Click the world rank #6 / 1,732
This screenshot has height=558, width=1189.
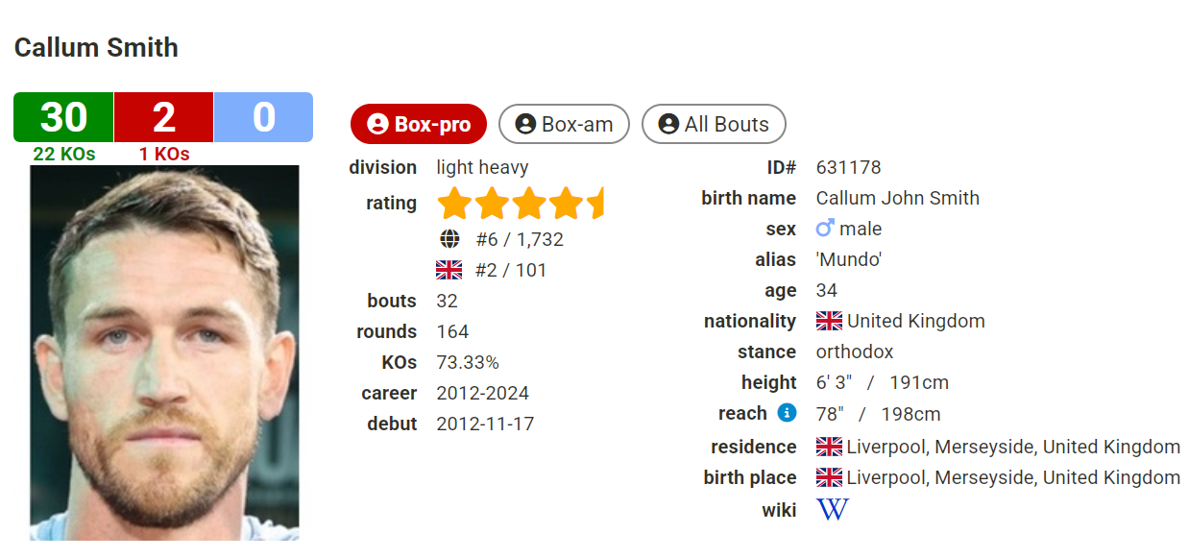click(519, 239)
